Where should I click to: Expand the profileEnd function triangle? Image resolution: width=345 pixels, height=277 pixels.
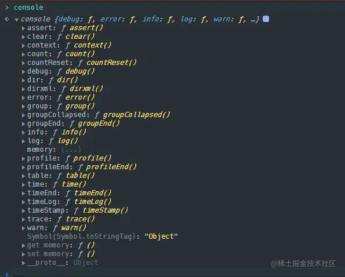pos(23,167)
